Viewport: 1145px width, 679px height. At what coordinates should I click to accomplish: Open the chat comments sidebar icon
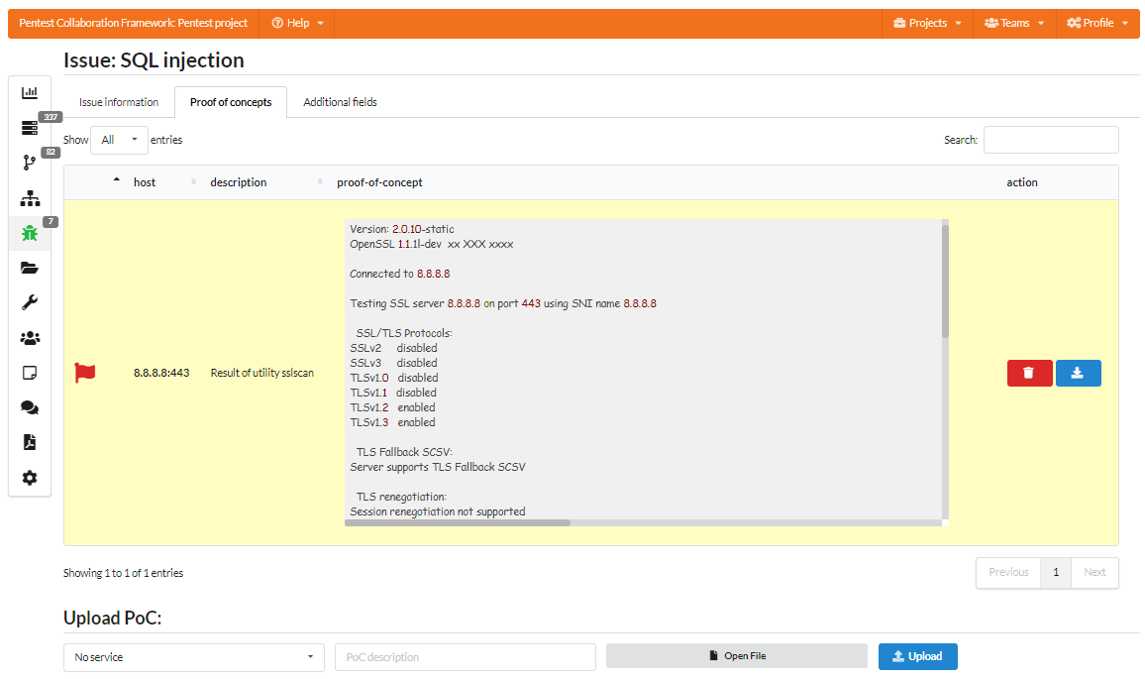click(x=29, y=407)
